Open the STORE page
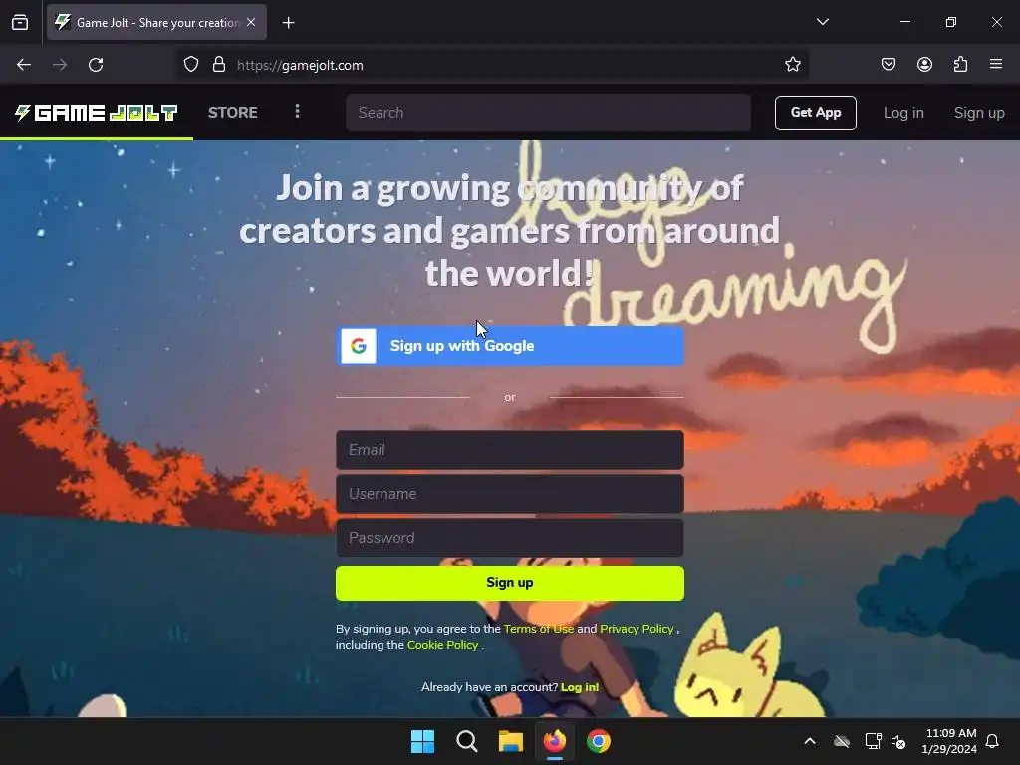1020x765 pixels. click(233, 113)
